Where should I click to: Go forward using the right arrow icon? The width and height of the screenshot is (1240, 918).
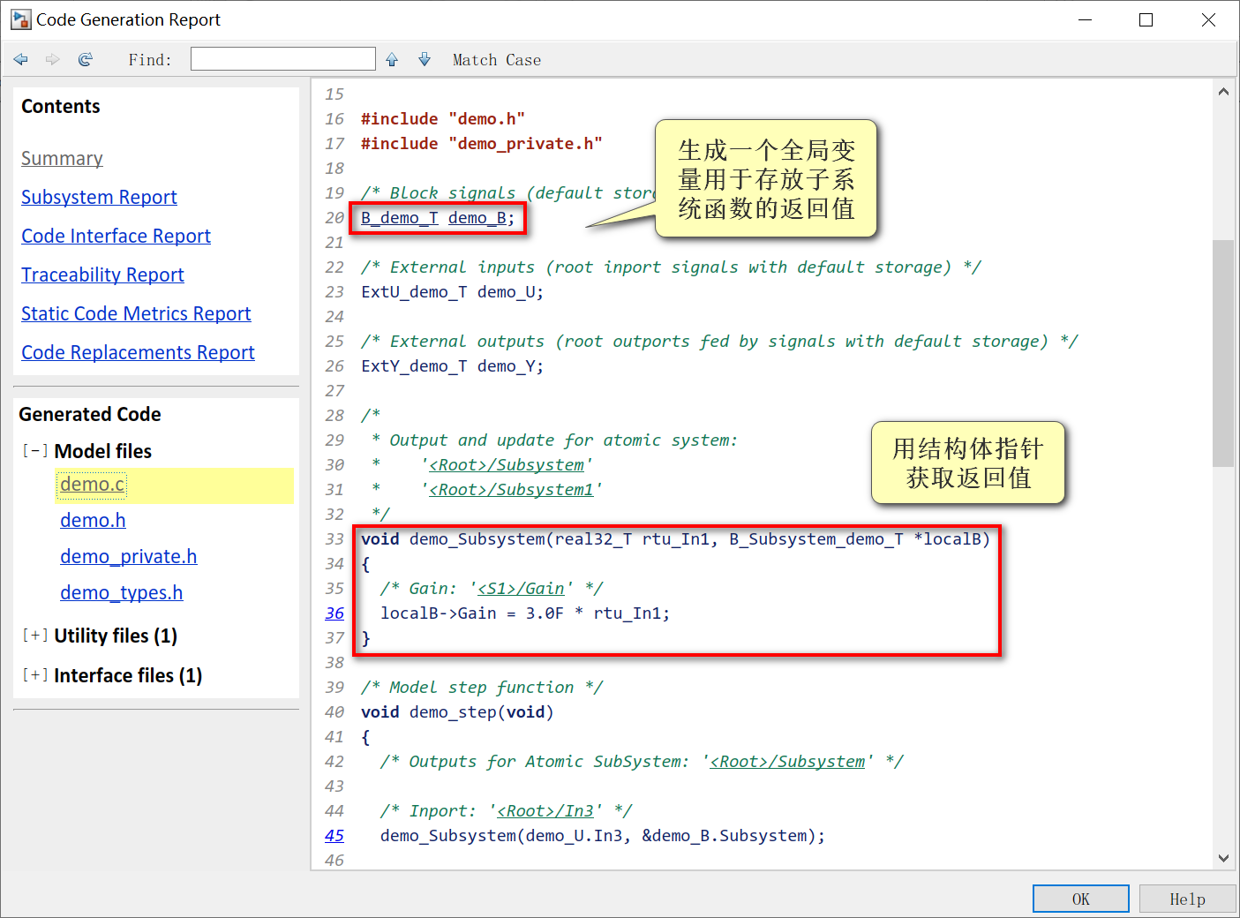(x=53, y=59)
